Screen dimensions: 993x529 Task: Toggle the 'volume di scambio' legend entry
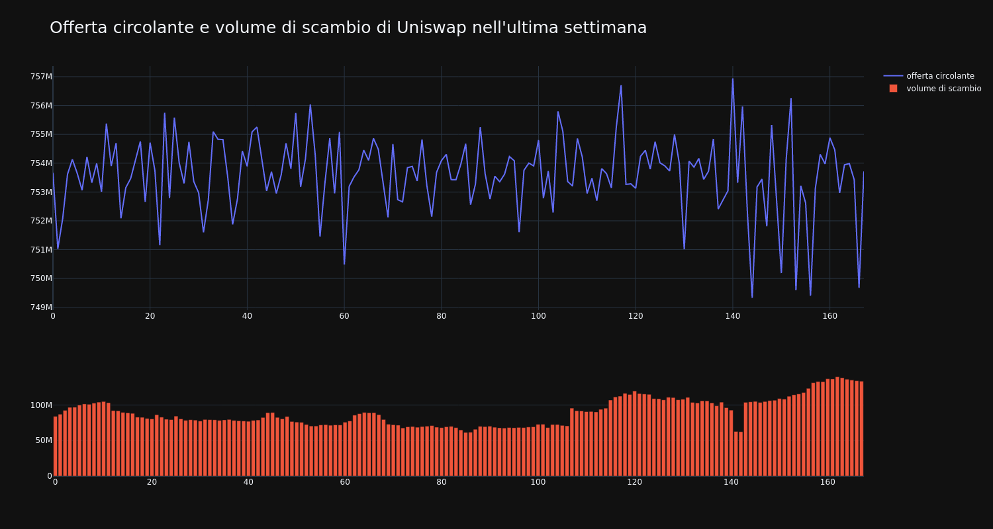(x=932, y=89)
